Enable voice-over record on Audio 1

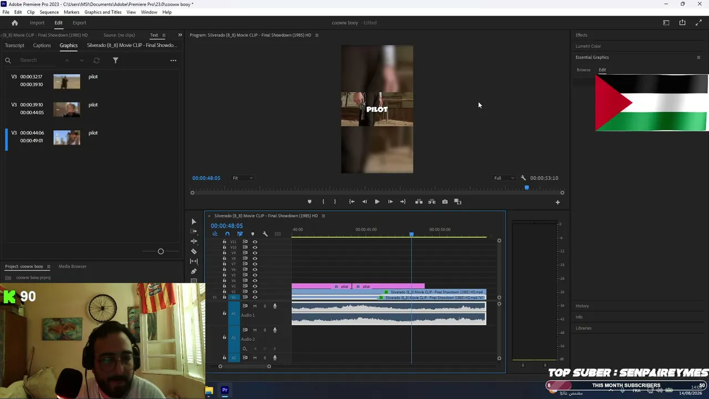pyautogui.click(x=275, y=306)
